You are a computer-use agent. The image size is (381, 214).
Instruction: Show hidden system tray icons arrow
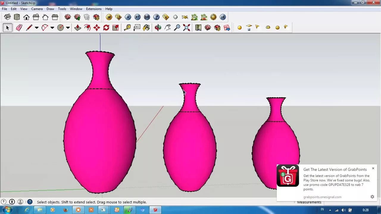click(330, 210)
